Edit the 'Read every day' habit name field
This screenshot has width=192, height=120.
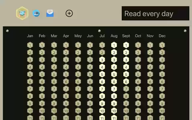tap(155, 13)
